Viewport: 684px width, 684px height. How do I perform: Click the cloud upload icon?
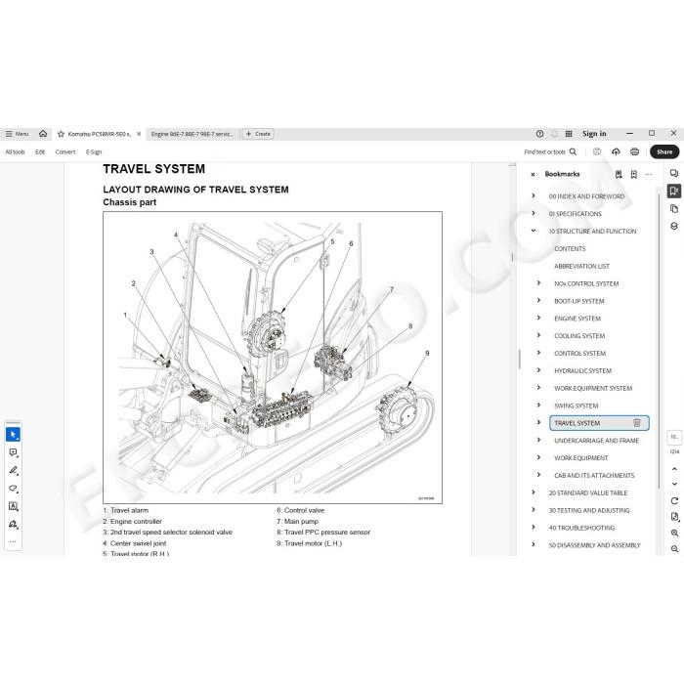[616, 151]
